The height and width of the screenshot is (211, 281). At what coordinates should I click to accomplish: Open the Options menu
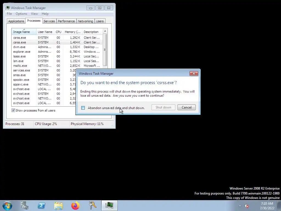[21, 14]
